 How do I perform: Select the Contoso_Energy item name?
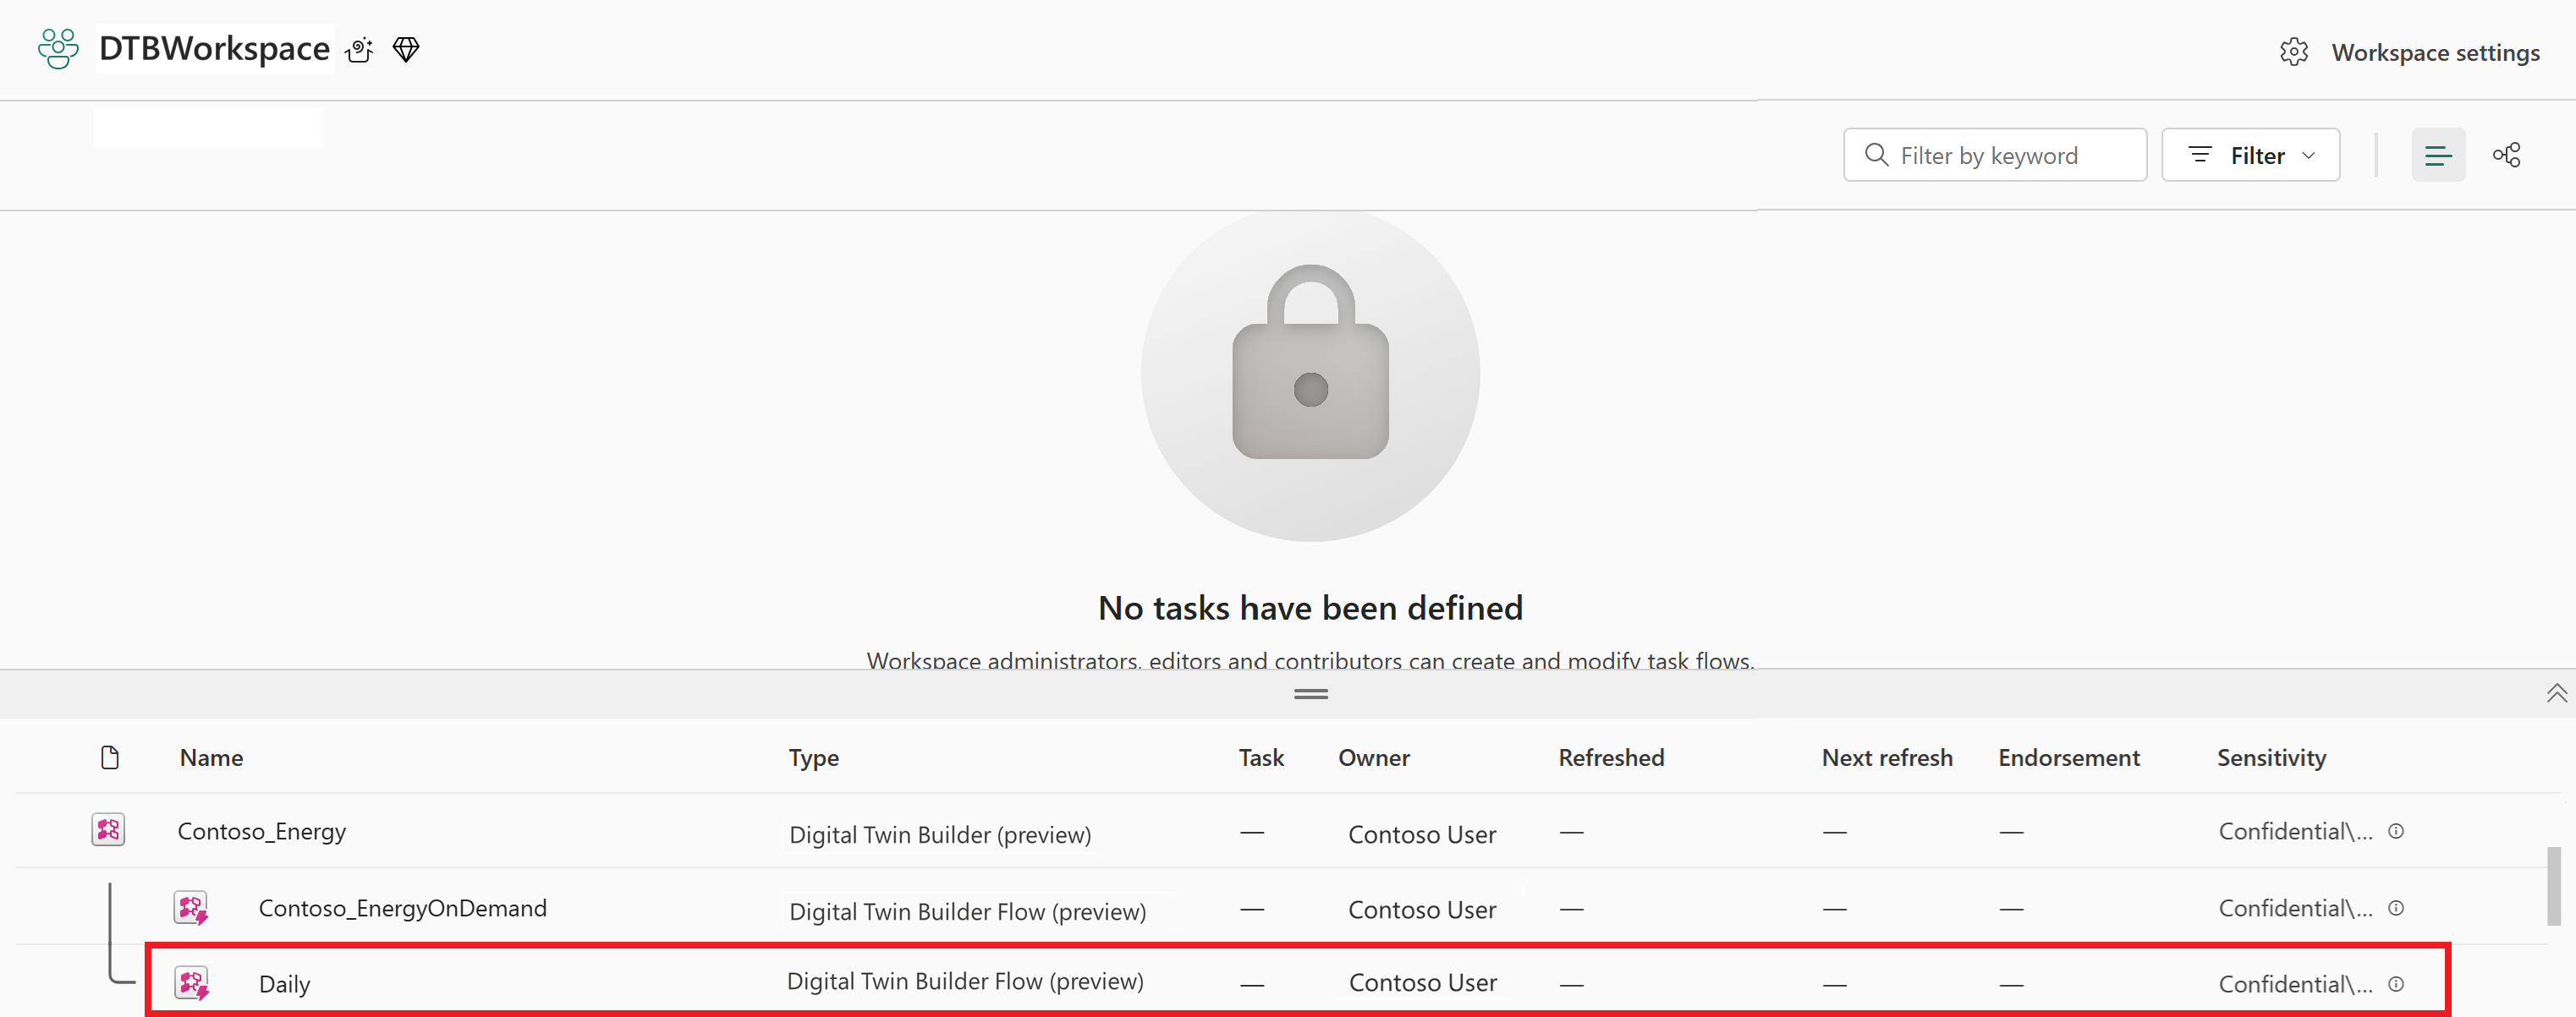click(x=262, y=830)
